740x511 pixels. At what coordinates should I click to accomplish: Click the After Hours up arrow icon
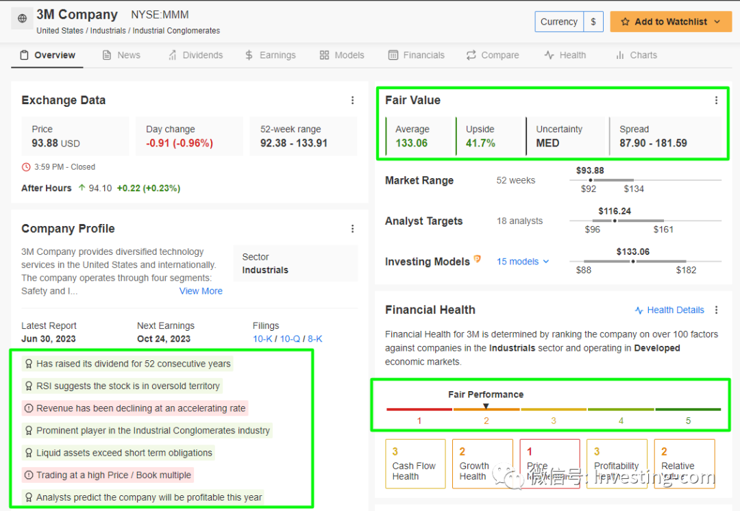pyautogui.click(x=82, y=188)
